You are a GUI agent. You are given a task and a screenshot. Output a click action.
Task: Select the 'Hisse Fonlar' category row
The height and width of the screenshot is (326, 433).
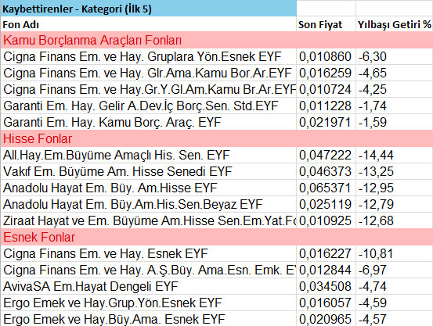coord(217,138)
